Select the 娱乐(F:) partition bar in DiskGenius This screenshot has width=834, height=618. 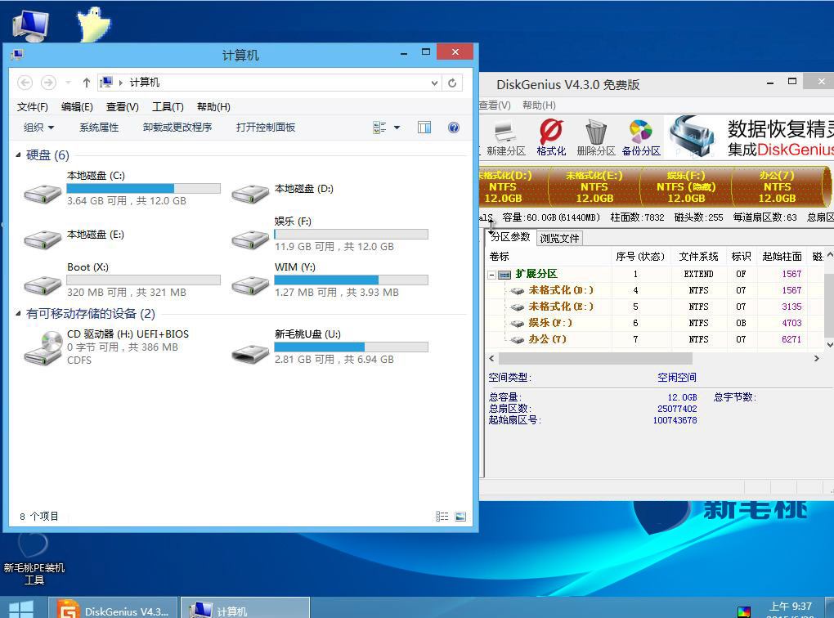pyautogui.click(x=686, y=186)
